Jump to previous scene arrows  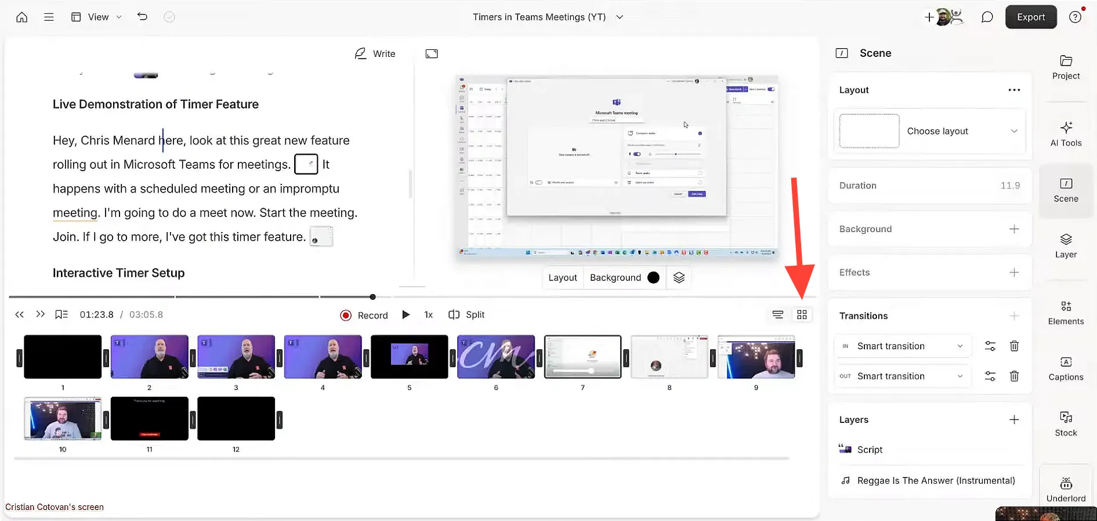coord(19,314)
